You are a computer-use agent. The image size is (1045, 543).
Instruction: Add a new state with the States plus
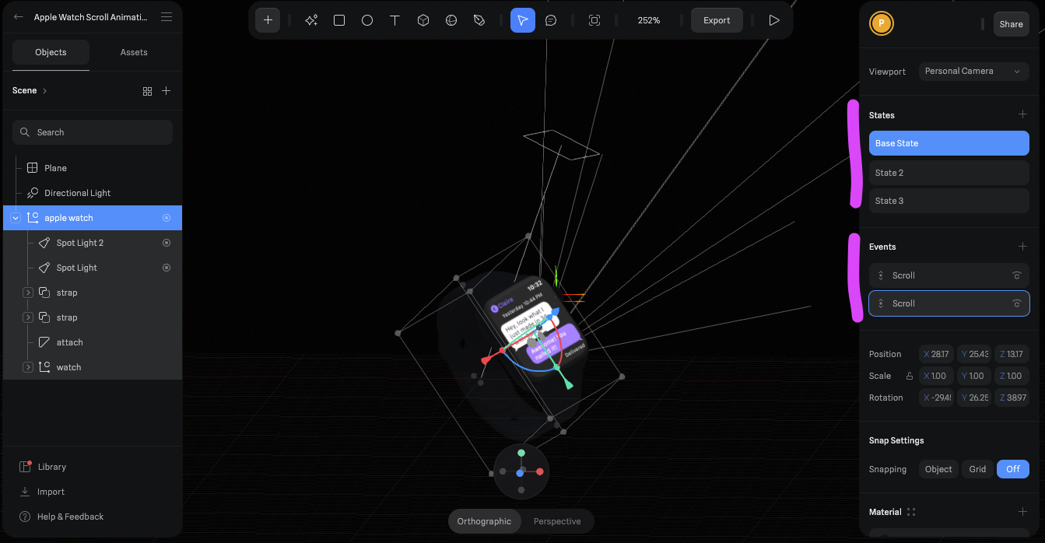1022,114
